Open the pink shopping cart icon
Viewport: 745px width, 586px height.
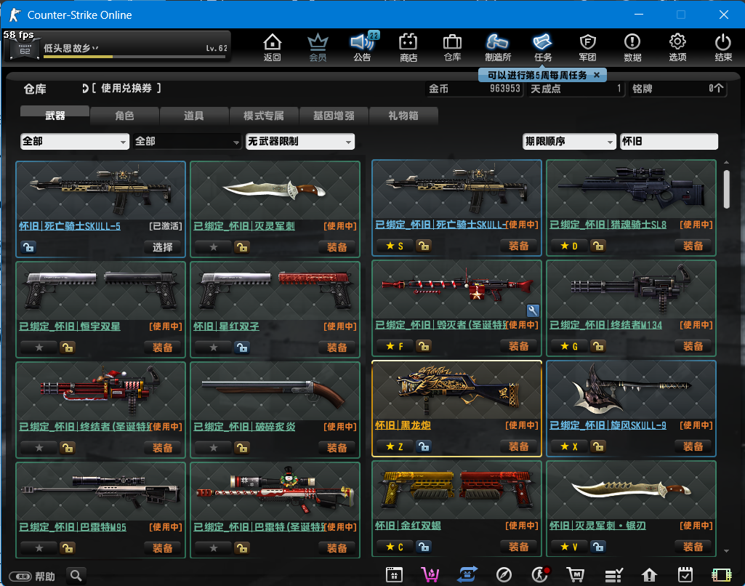[430, 575]
